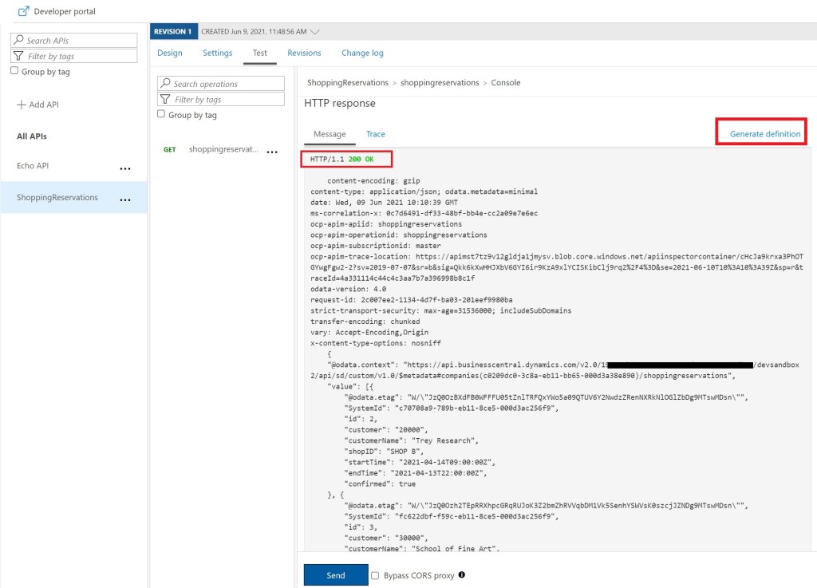Click the filter icon in API tags filter
This screenshot has height=588, width=817.
19,56
